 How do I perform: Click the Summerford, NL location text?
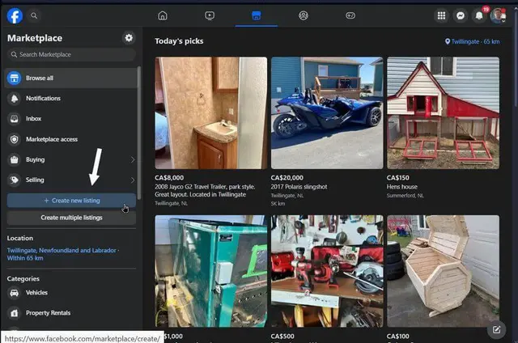coord(405,196)
